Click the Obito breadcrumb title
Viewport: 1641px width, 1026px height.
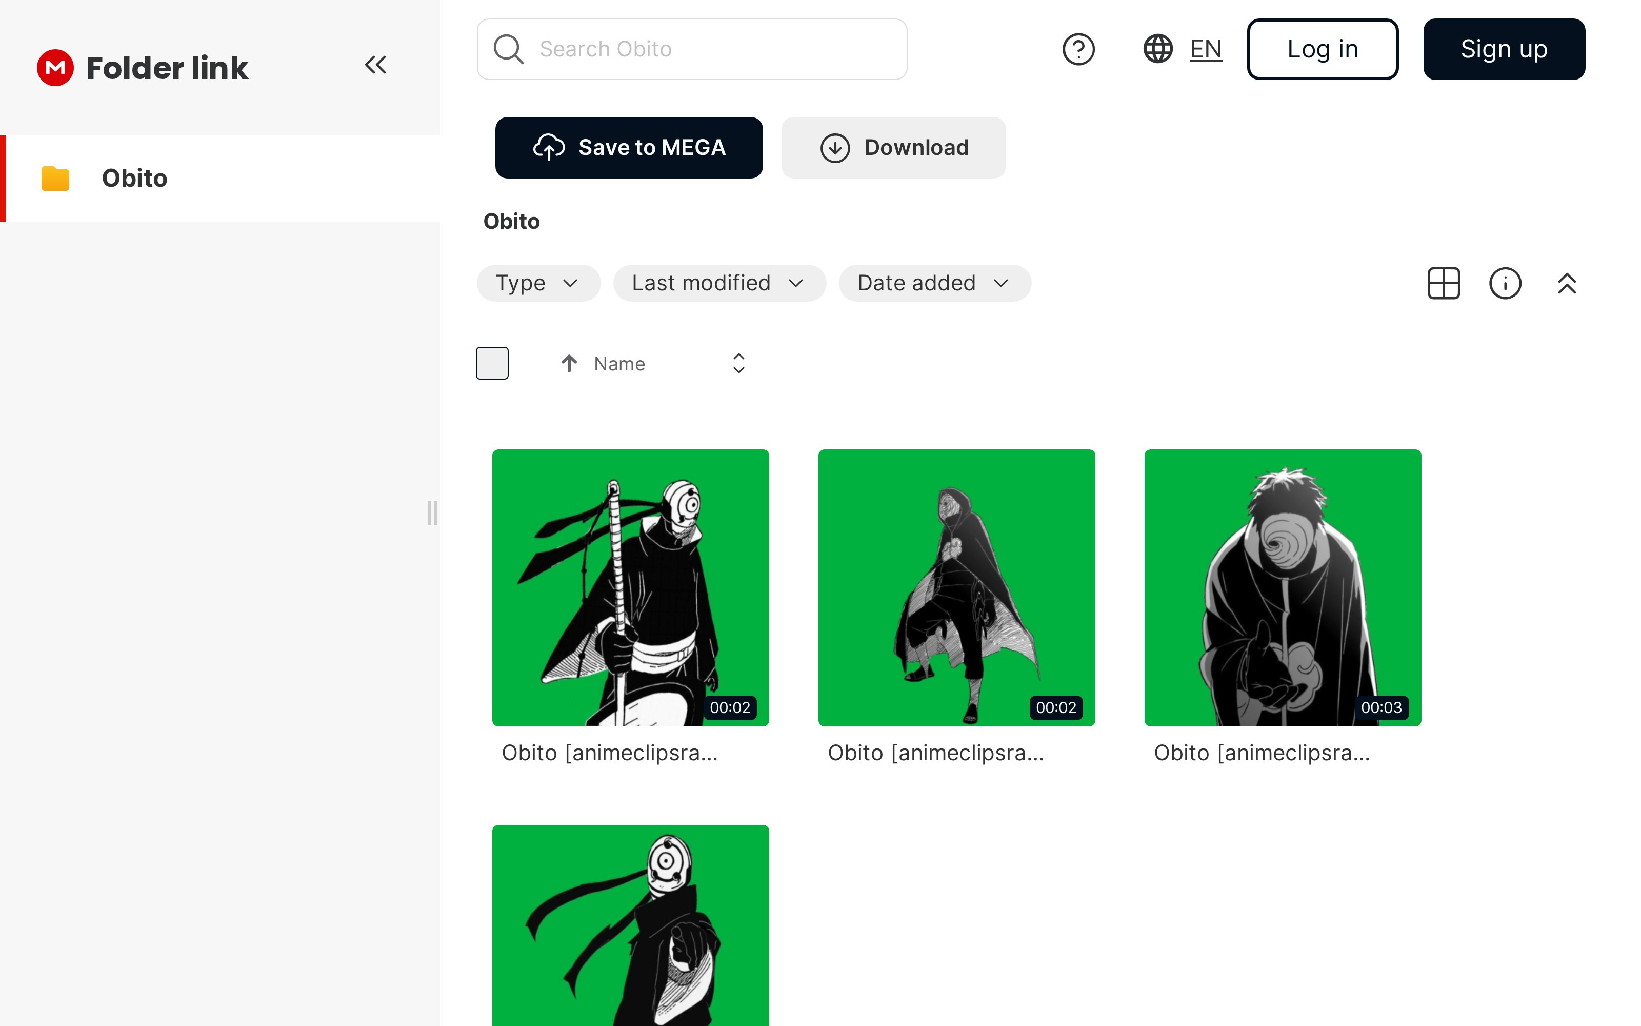(x=511, y=221)
